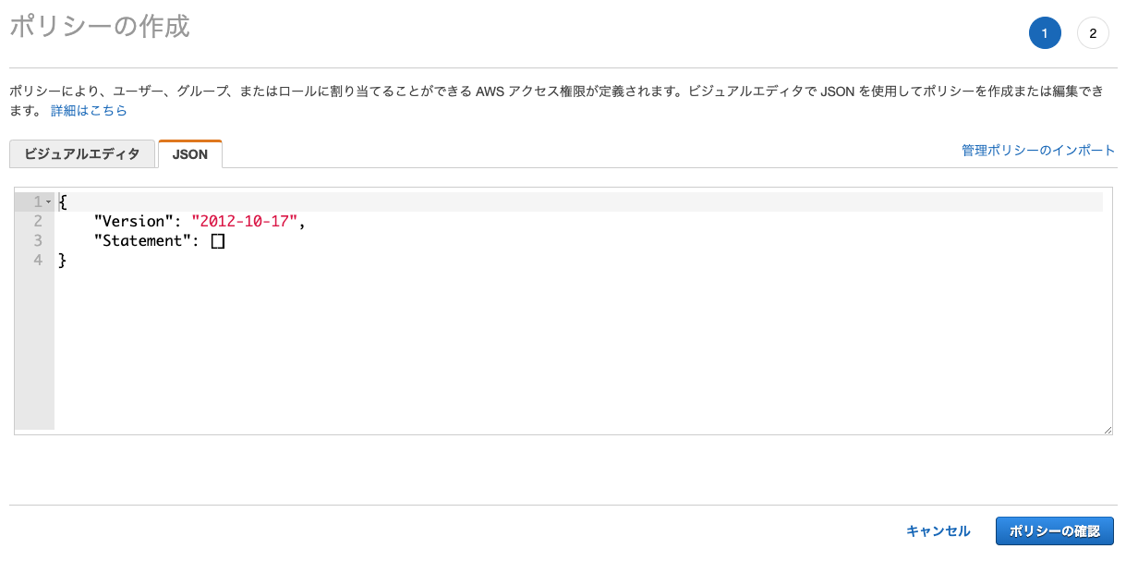Collapse the code fold arrow on line 1
The height and width of the screenshot is (561, 1126).
click(x=46, y=201)
